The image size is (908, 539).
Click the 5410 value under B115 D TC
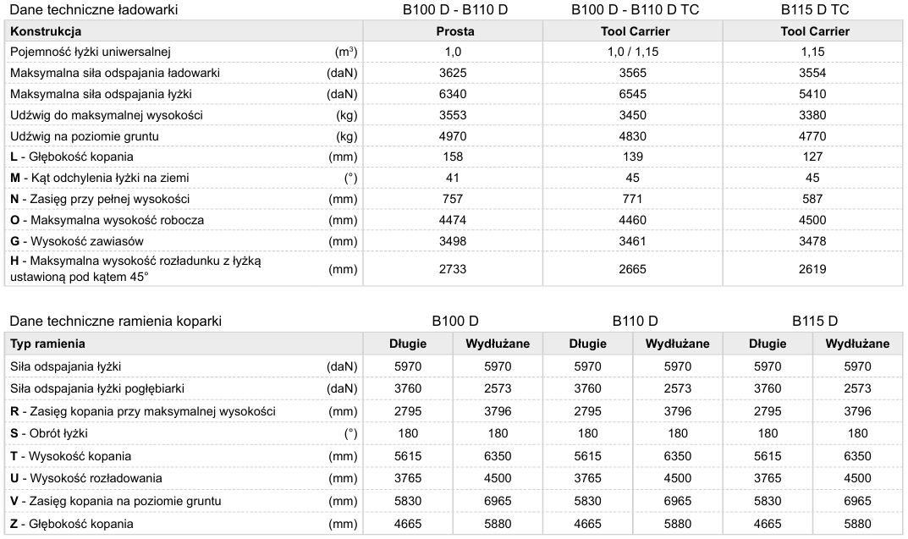(812, 94)
